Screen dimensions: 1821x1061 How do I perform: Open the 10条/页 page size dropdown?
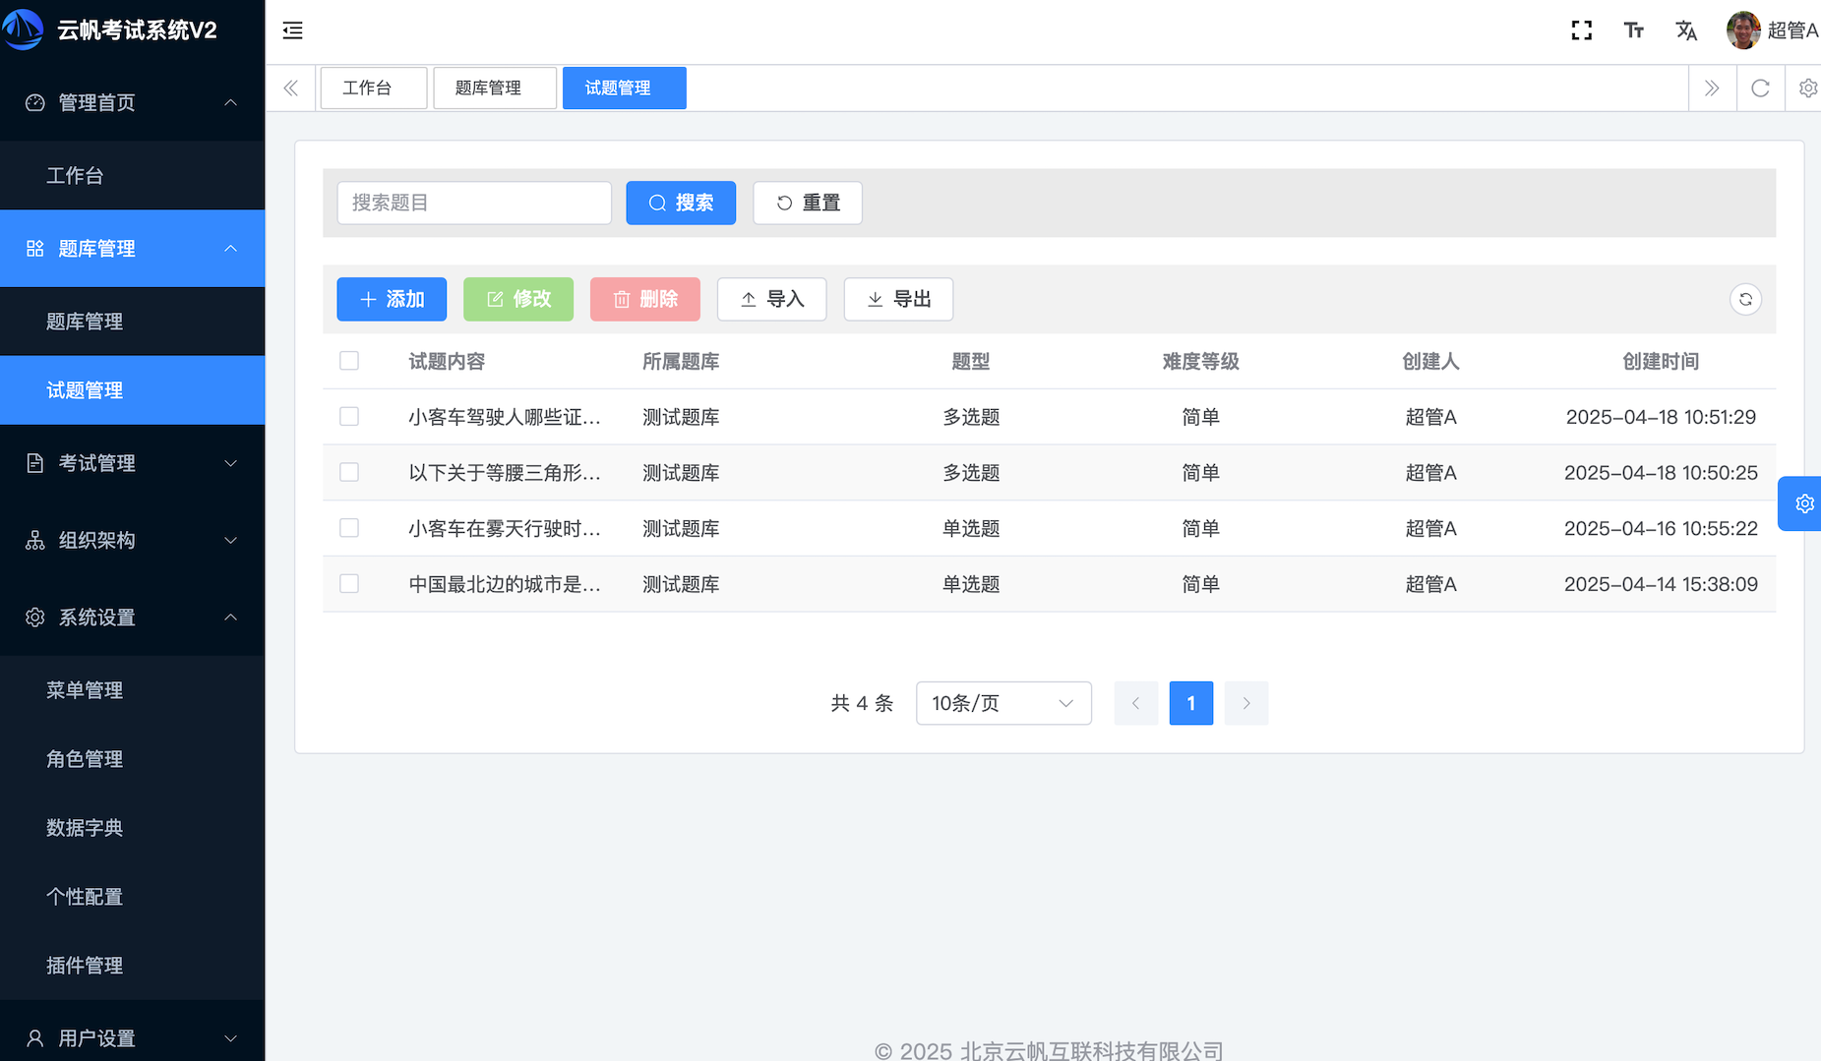click(x=1002, y=703)
